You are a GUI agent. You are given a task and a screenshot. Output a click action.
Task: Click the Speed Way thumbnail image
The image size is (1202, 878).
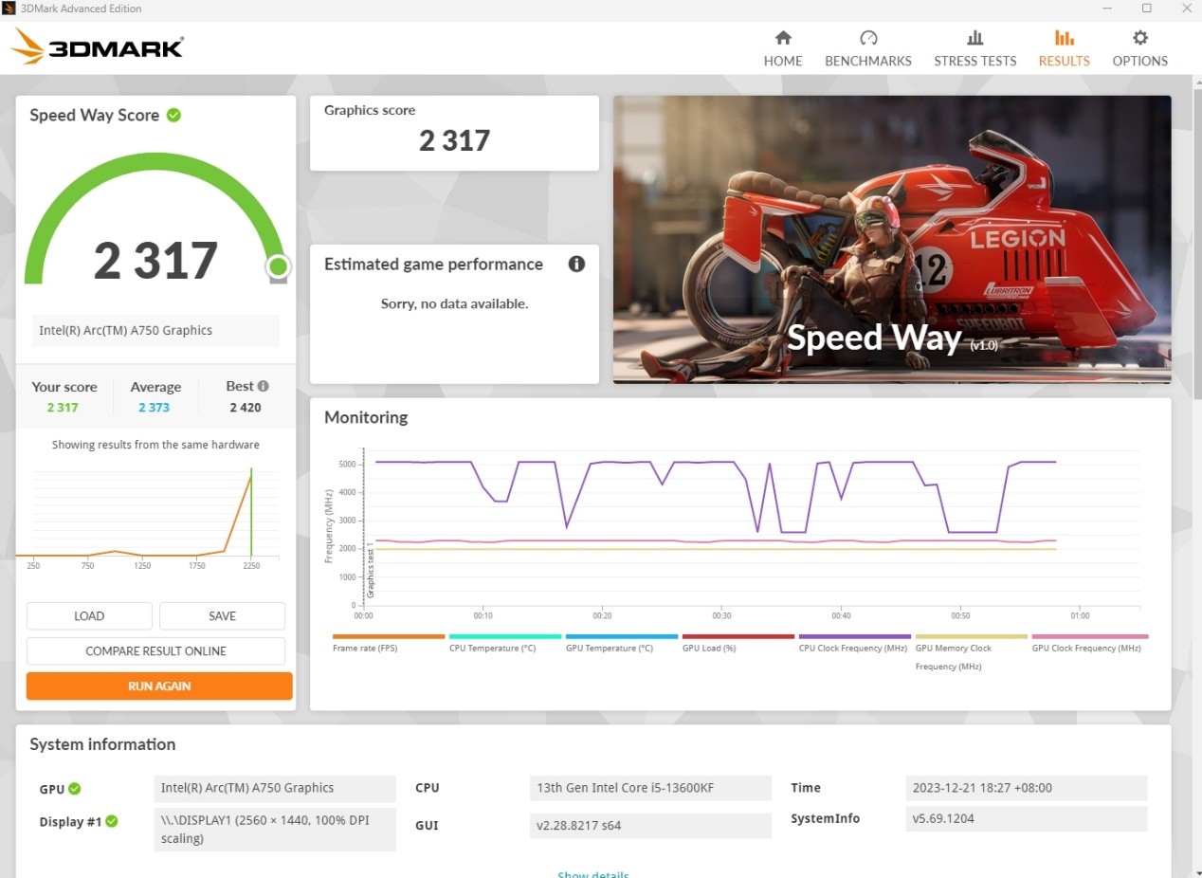tap(892, 239)
